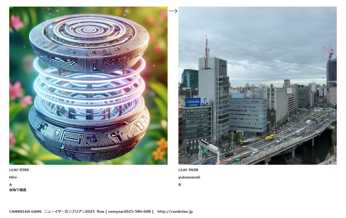Open the http://cambrian.jp link
The height and width of the screenshot is (218, 346).
click(x=175, y=211)
